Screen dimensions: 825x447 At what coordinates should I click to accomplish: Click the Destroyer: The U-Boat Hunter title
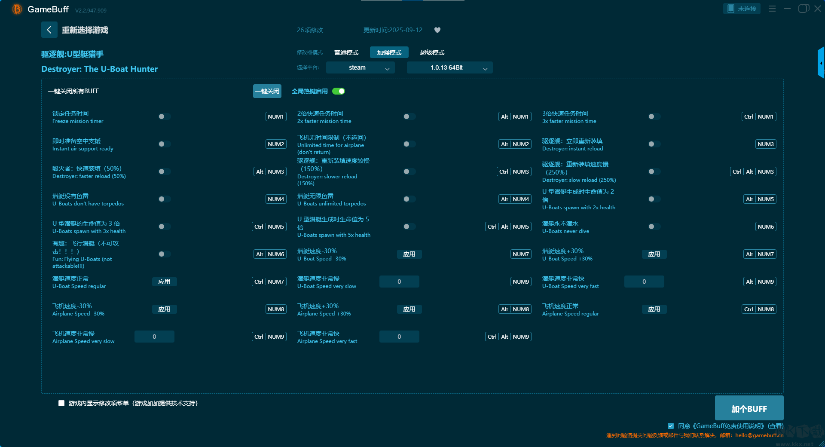pos(100,69)
